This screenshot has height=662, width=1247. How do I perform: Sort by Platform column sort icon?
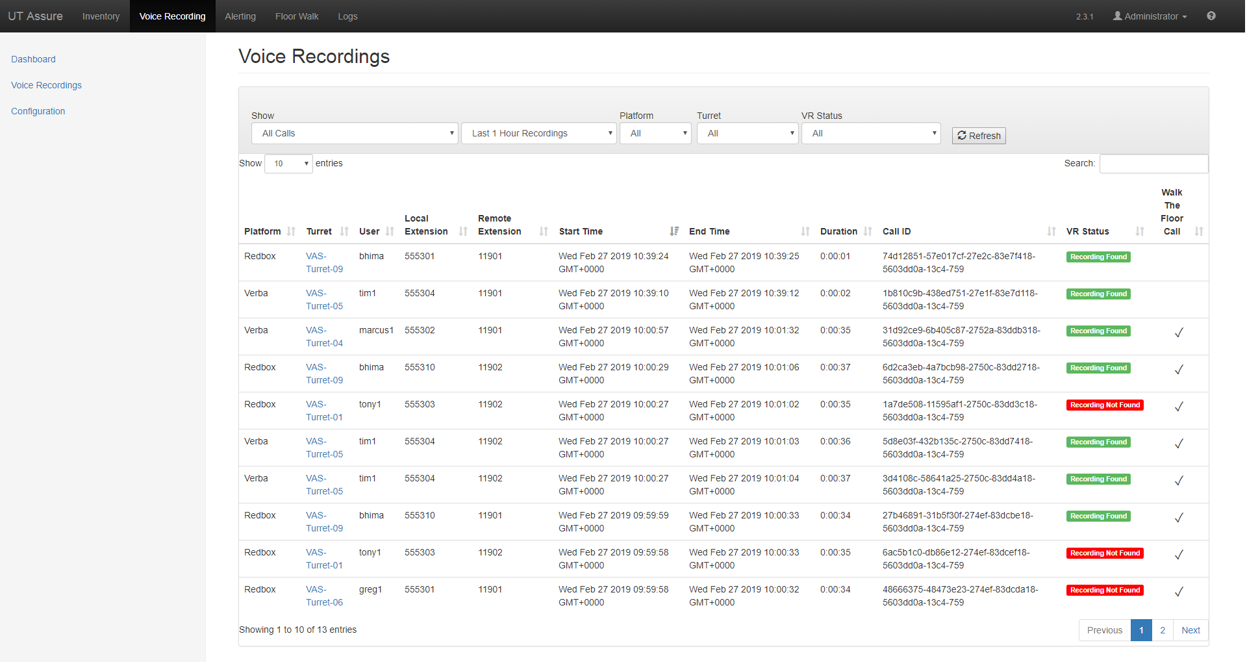[292, 231]
